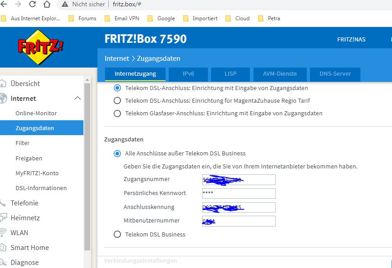392x268 pixels.
Task: Open the Petra bookmark folder
Action: (269, 18)
